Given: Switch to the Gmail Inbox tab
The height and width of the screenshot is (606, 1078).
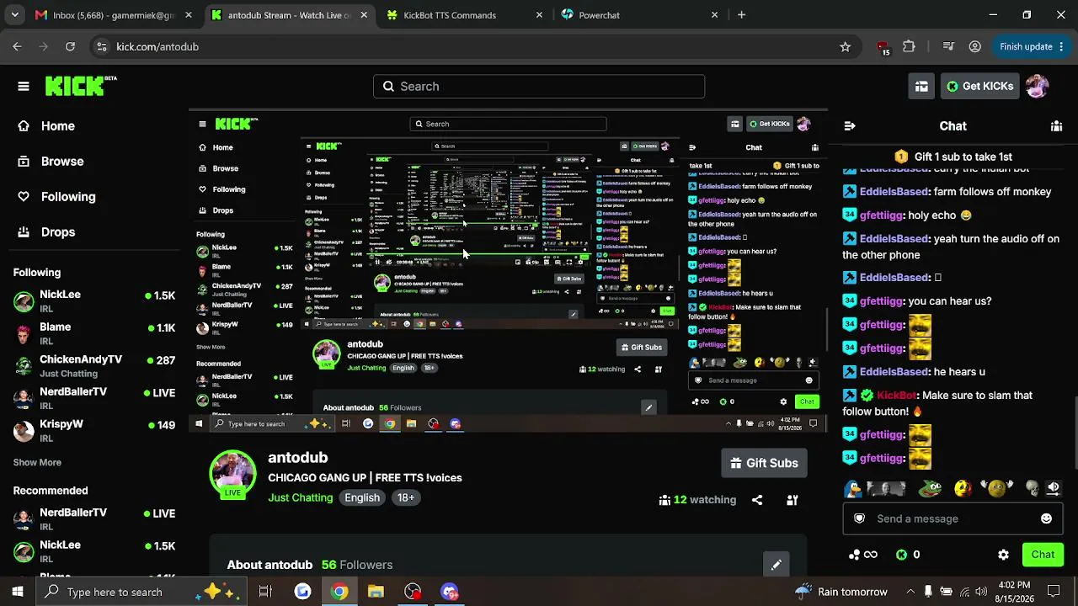Looking at the screenshot, I should click(x=115, y=15).
